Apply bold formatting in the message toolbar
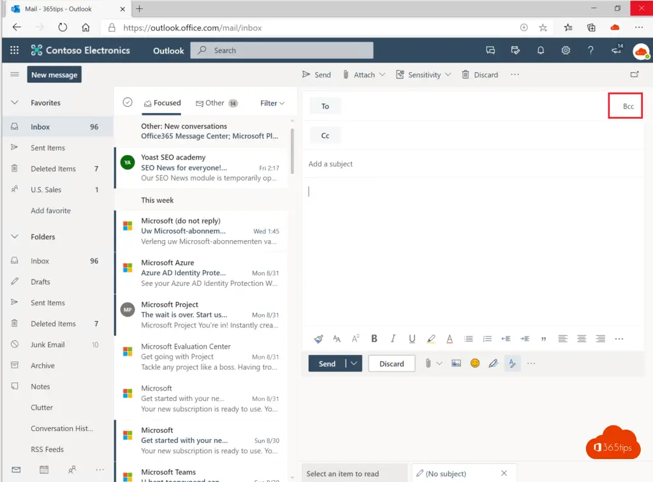The height and width of the screenshot is (482, 653). (374, 339)
